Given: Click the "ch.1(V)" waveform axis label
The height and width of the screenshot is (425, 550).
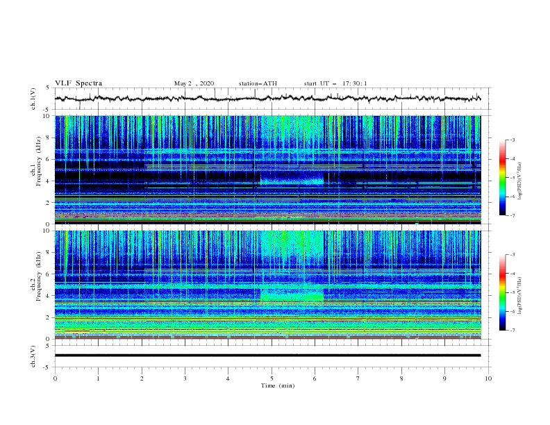Looking at the screenshot, I should [33, 99].
